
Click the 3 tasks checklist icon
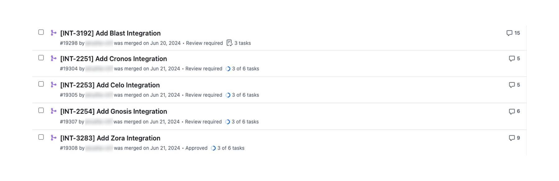pyautogui.click(x=230, y=43)
